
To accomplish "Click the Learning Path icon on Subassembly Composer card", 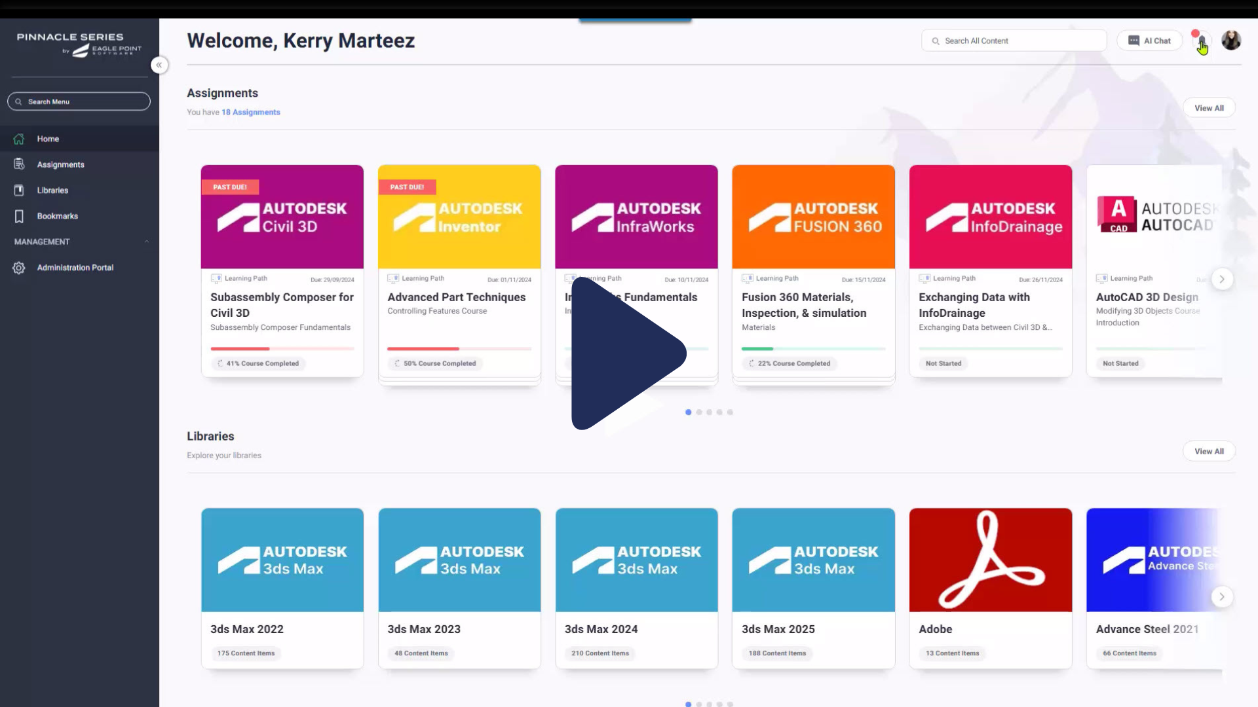I will 216,279.
